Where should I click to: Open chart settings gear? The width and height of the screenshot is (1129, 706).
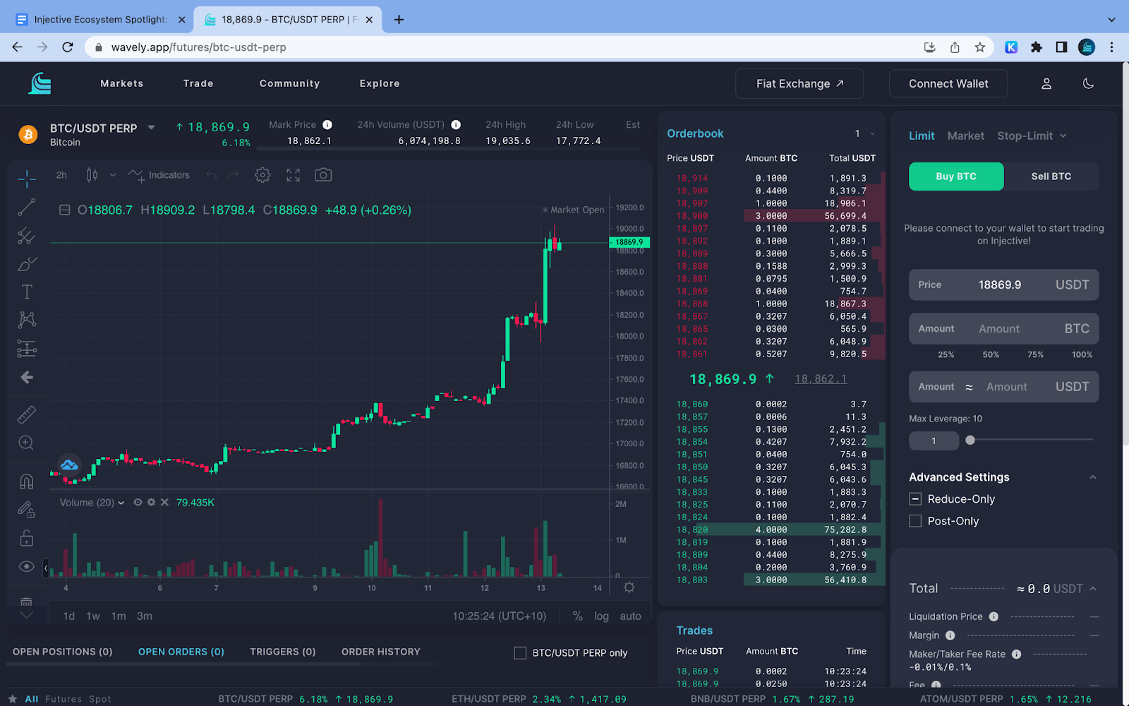[x=262, y=175]
